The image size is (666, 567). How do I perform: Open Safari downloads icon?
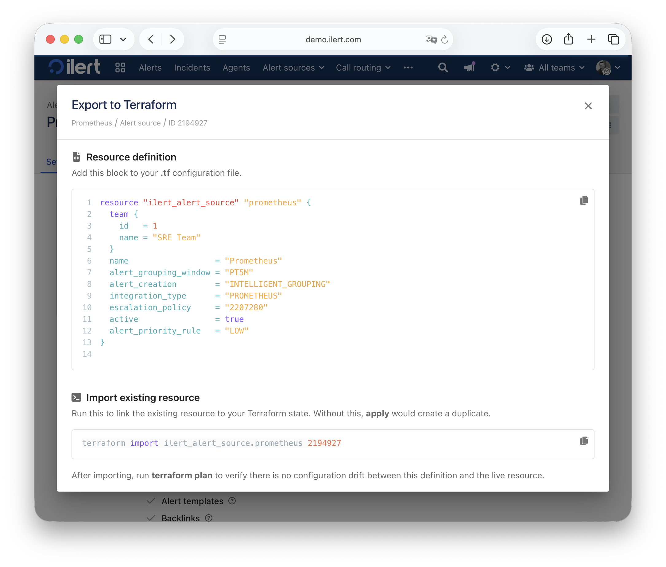pyautogui.click(x=546, y=40)
